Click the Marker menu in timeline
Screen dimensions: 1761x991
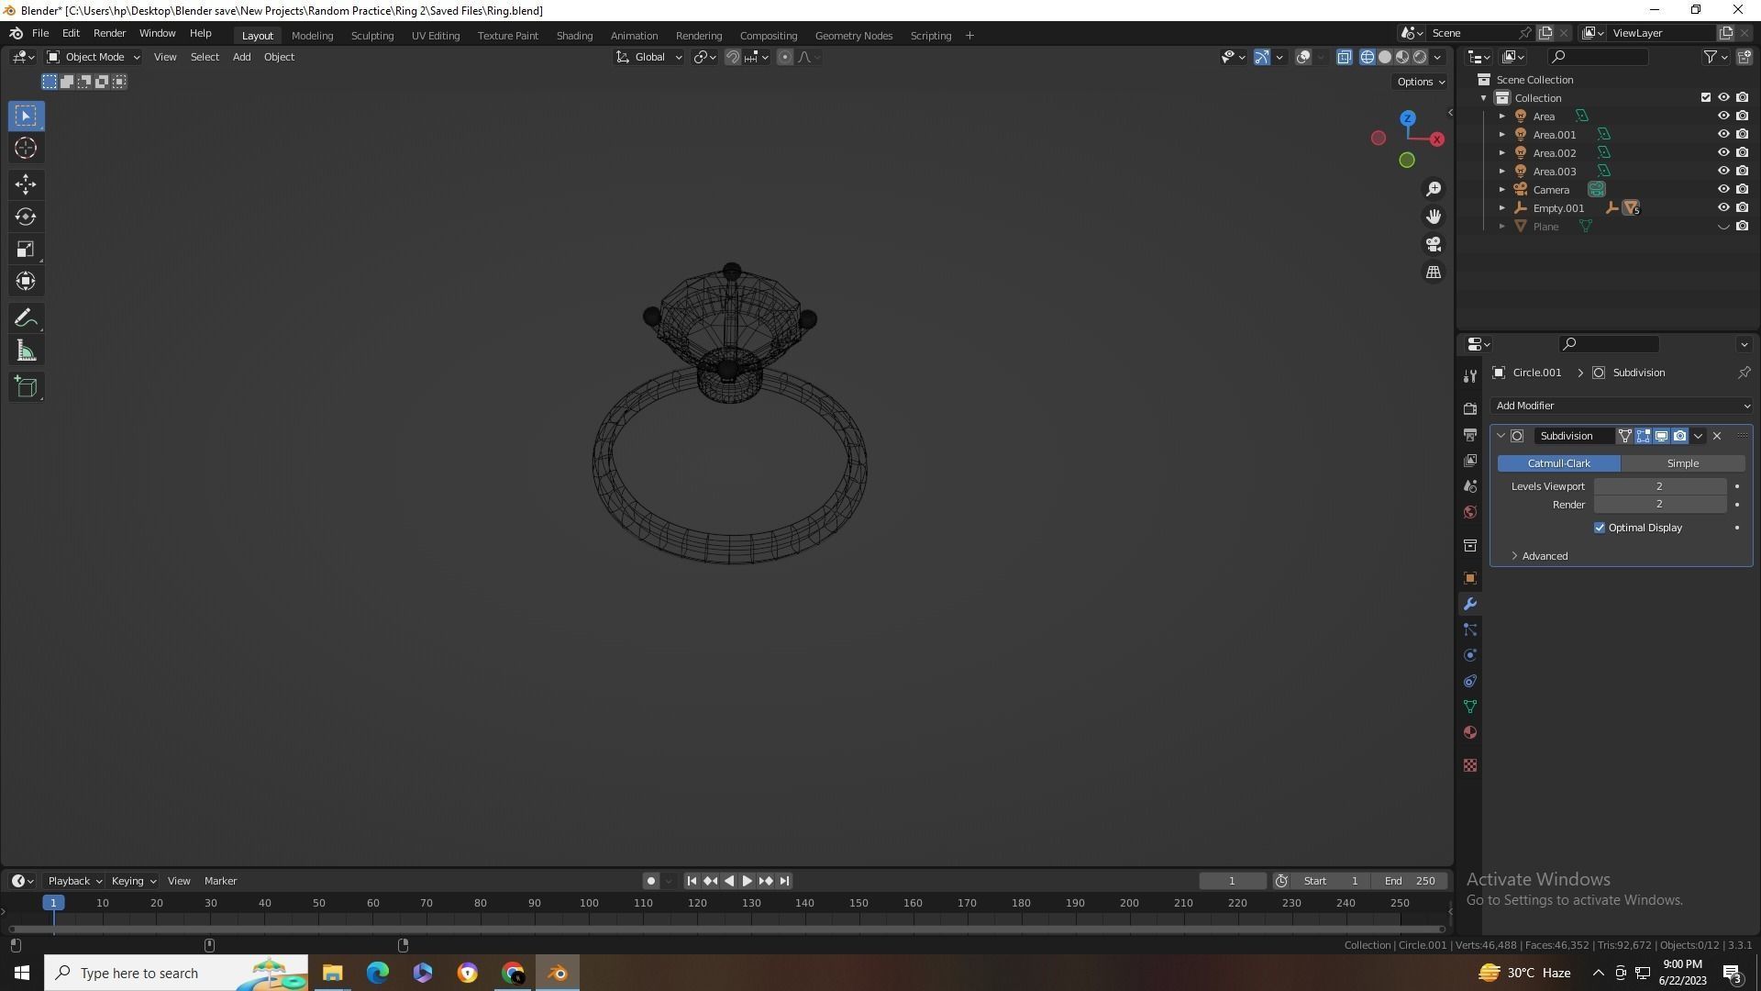coord(220,881)
